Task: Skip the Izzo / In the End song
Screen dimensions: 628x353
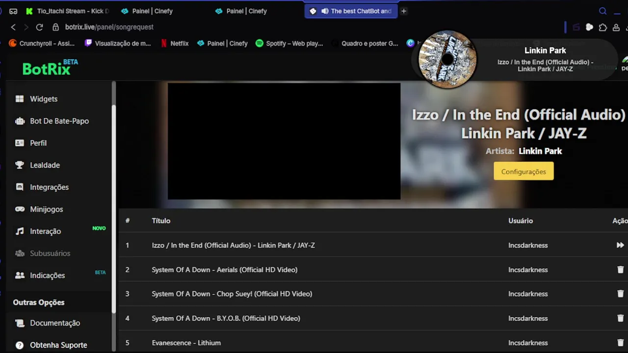Action: pos(620,245)
